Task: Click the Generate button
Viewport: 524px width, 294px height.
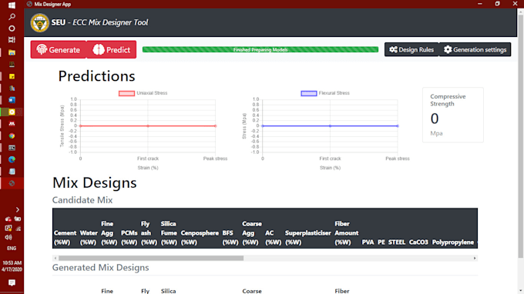Action: coord(59,50)
